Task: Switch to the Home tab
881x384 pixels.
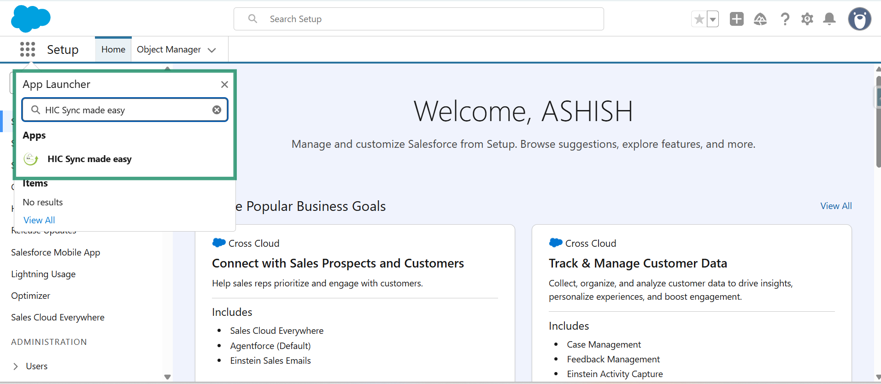Action: [113, 49]
